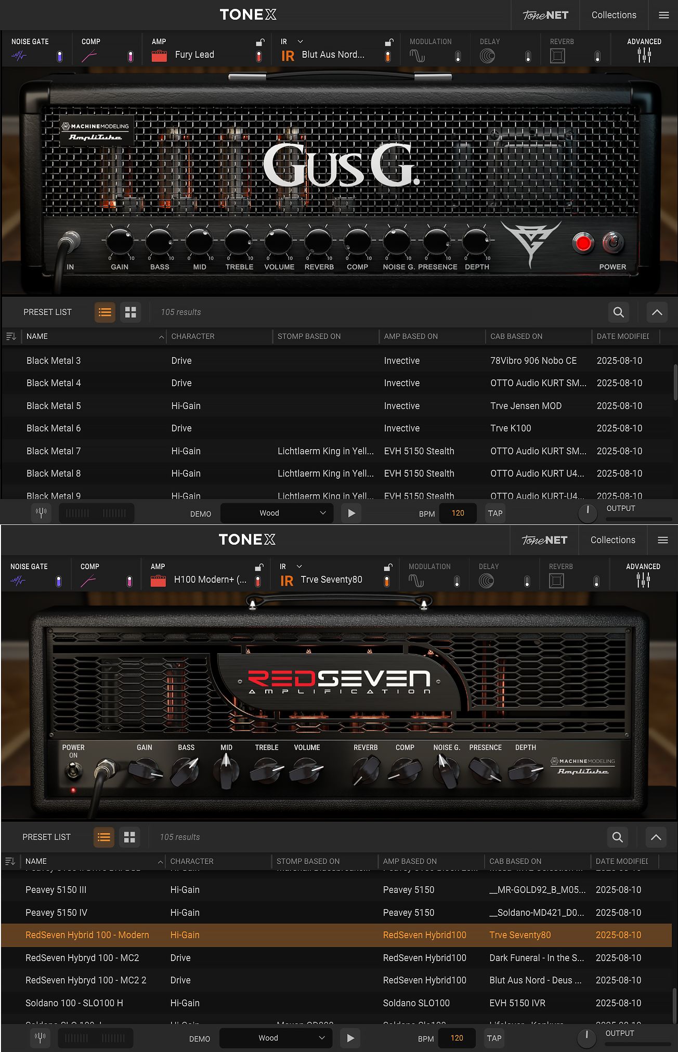The image size is (678, 1052).
Task: Click the red amp icon beside H100 Modern+
Action: coord(158,581)
